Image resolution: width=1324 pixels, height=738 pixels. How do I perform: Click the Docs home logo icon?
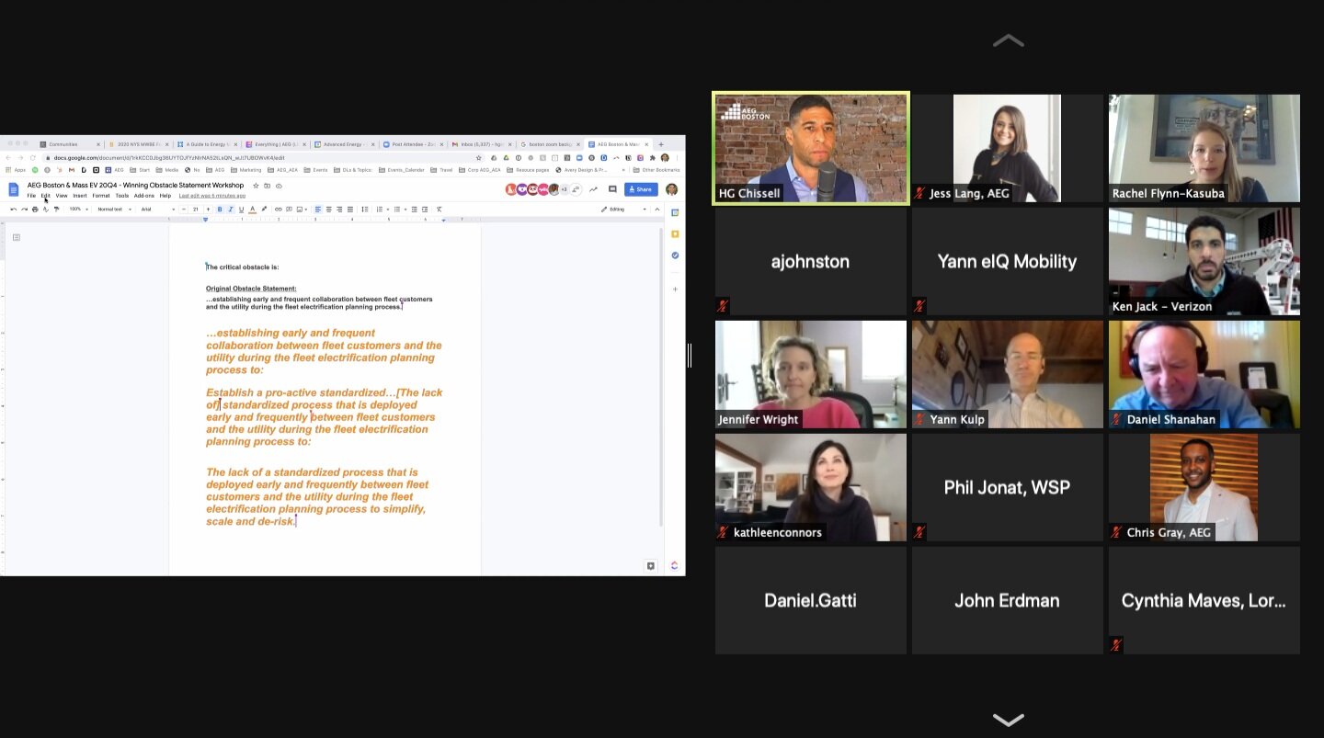pyautogui.click(x=14, y=189)
